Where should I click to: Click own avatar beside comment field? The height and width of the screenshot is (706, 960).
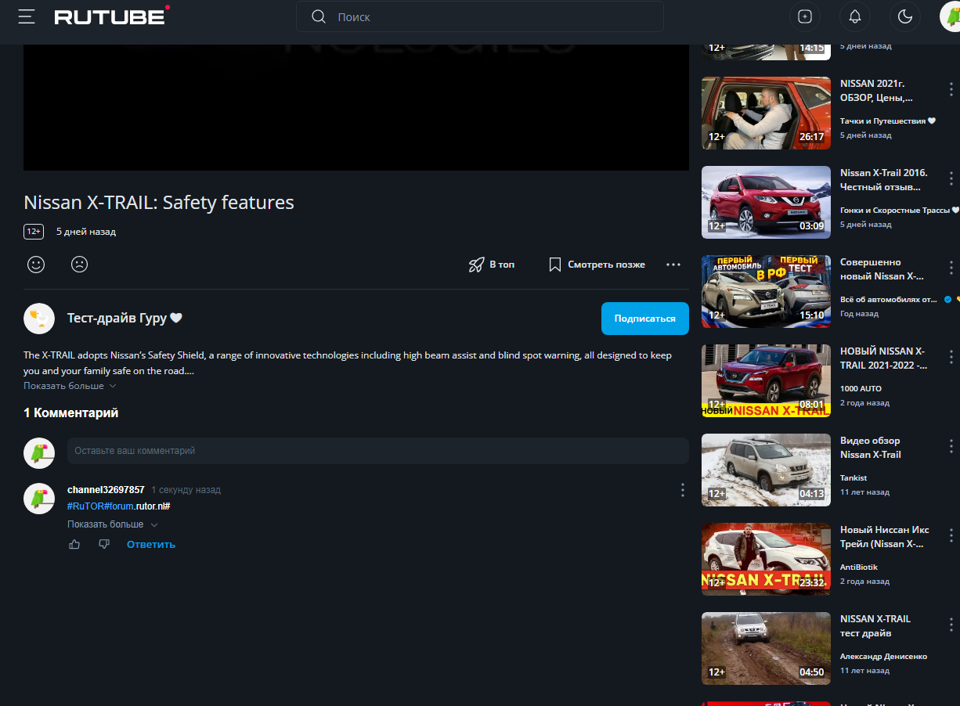tap(39, 452)
